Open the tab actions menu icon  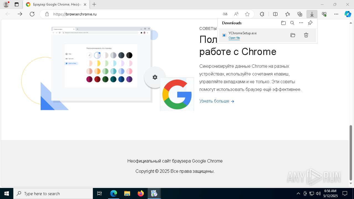17,4
